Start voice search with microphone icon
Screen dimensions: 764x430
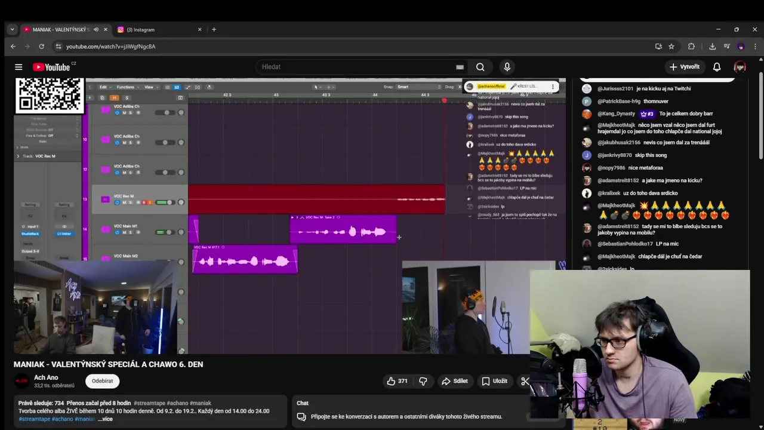(507, 67)
